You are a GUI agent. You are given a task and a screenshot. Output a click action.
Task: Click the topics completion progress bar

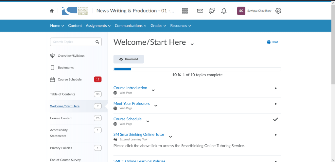(197, 69)
